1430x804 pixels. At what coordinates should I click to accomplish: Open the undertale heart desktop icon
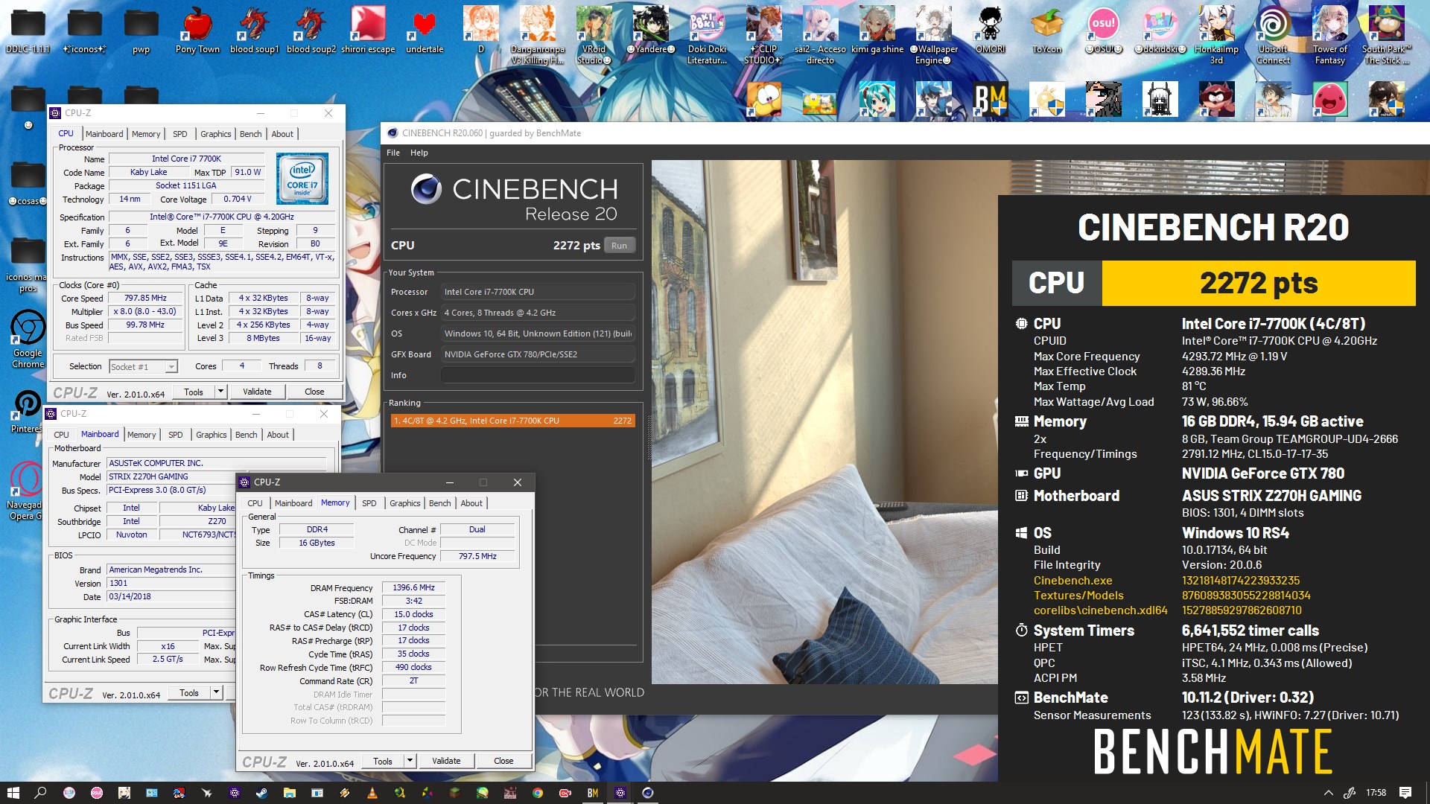[425, 30]
